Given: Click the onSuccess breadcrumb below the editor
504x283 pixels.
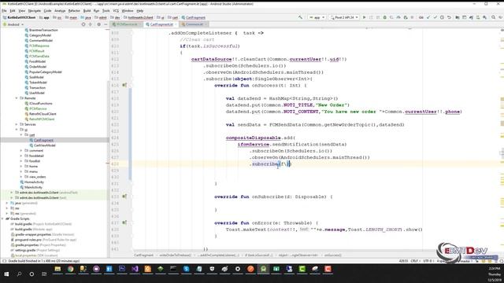Looking at the screenshot, I should 333,255.
